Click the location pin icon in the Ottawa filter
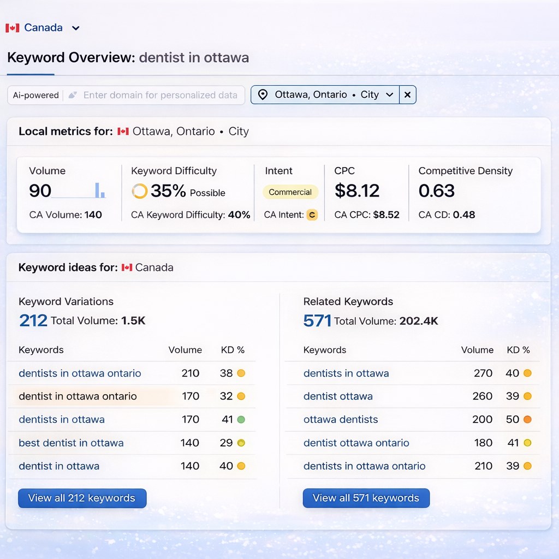Screen dimensions: 559x559 pos(264,94)
